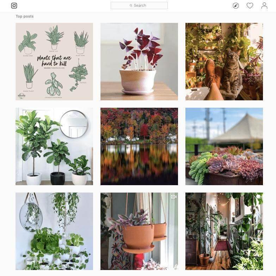The image size is (276, 276).
Task: Click the multi-photo badge on hallway jungle post
Action: point(259,196)
